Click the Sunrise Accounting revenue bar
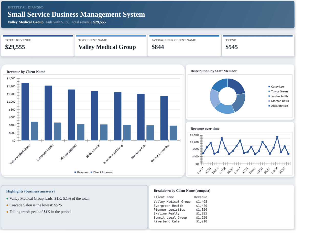 (164, 118)
